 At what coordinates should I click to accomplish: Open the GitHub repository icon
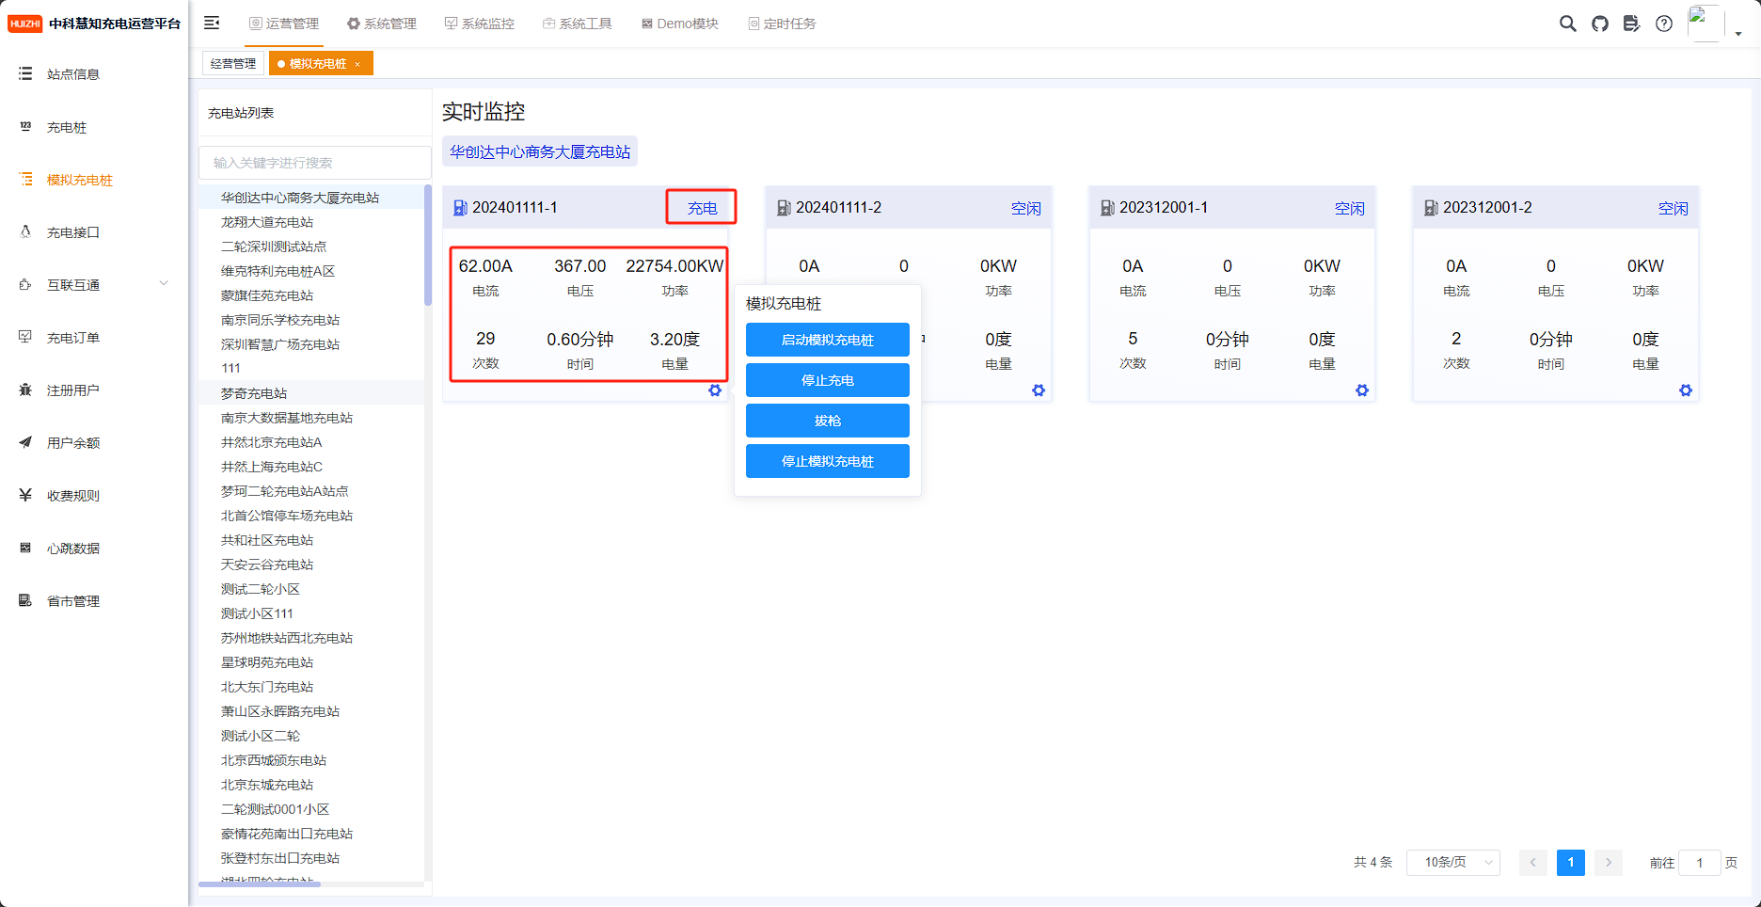tap(1600, 24)
